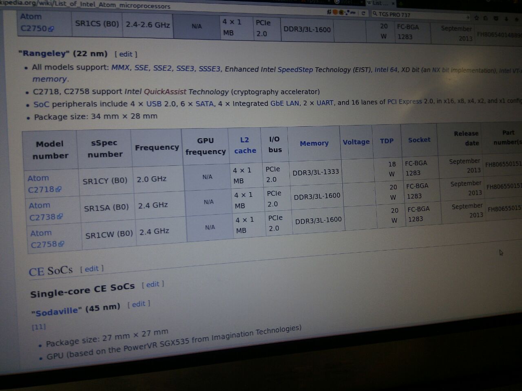Open the SoC link in peripherals bullet
Screen dimensions: 522x391
[41, 104]
